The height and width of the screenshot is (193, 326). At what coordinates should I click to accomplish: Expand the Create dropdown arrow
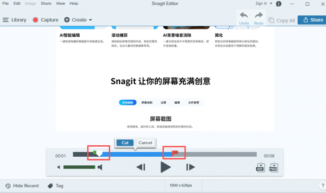pos(91,20)
